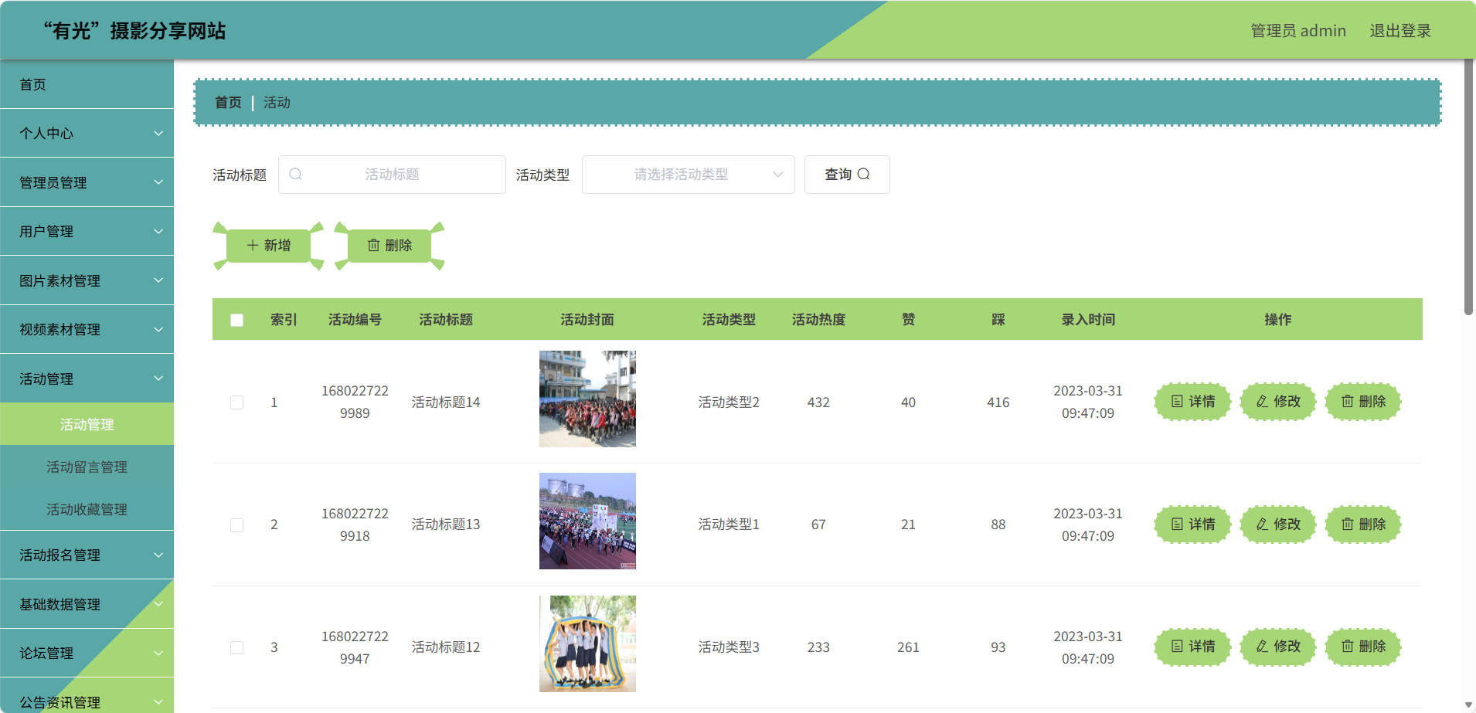Collapse the 活动管理 parent sidebar menu
Viewport: 1476px width, 713px height.
coord(87,379)
